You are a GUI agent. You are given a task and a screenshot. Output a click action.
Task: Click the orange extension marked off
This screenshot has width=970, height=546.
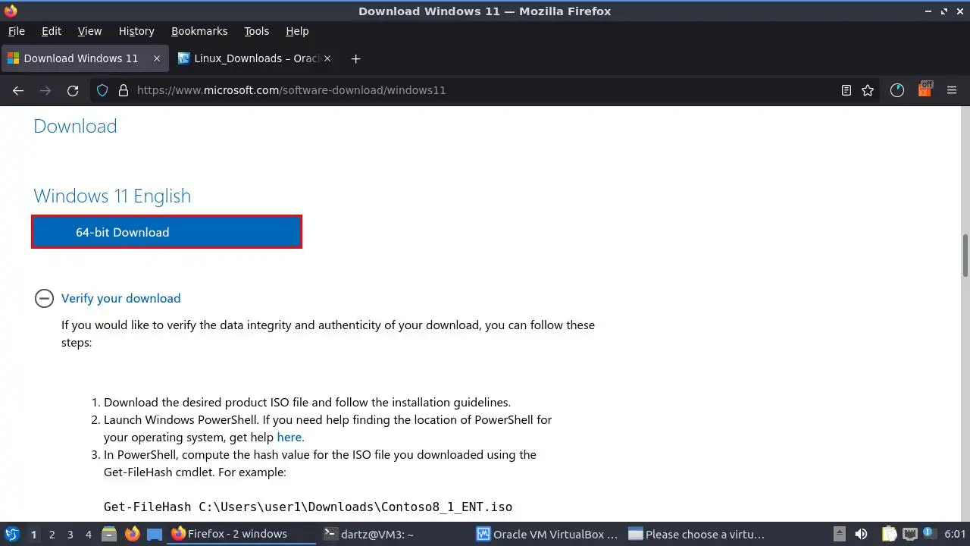[x=925, y=89]
